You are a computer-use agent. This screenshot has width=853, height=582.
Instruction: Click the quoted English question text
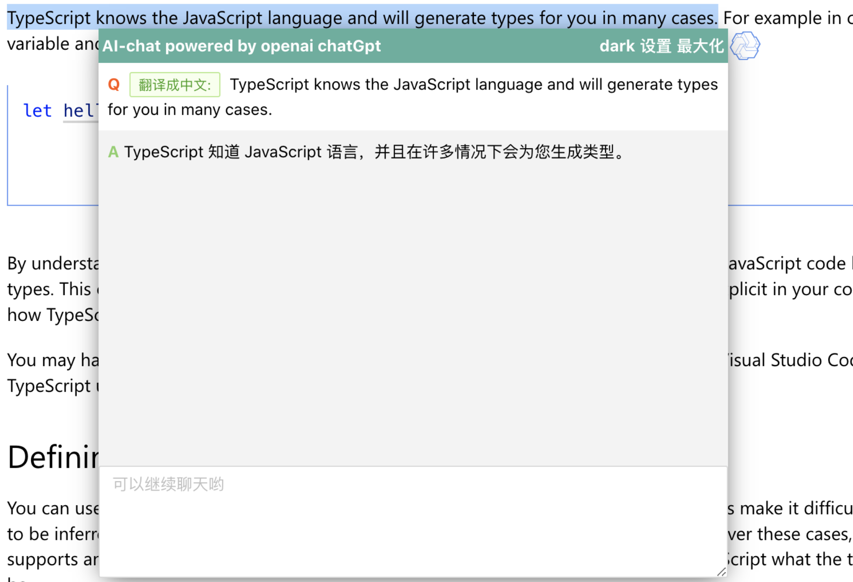point(413,97)
